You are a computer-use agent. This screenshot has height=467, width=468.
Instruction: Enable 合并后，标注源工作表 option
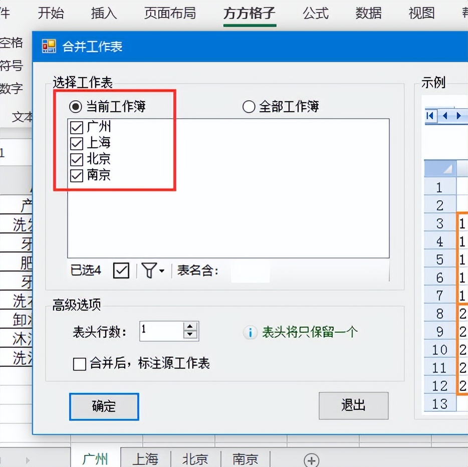click(x=79, y=365)
